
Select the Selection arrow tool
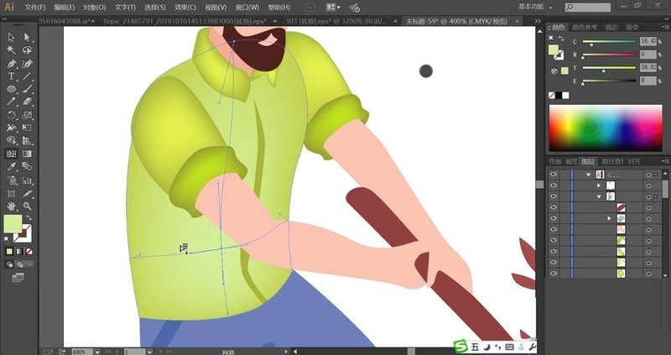(x=12, y=38)
